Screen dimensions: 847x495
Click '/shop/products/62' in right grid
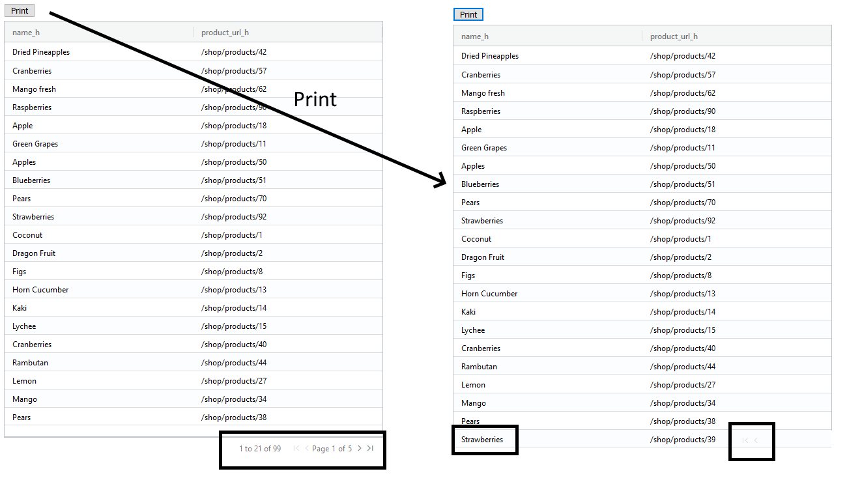683,93
